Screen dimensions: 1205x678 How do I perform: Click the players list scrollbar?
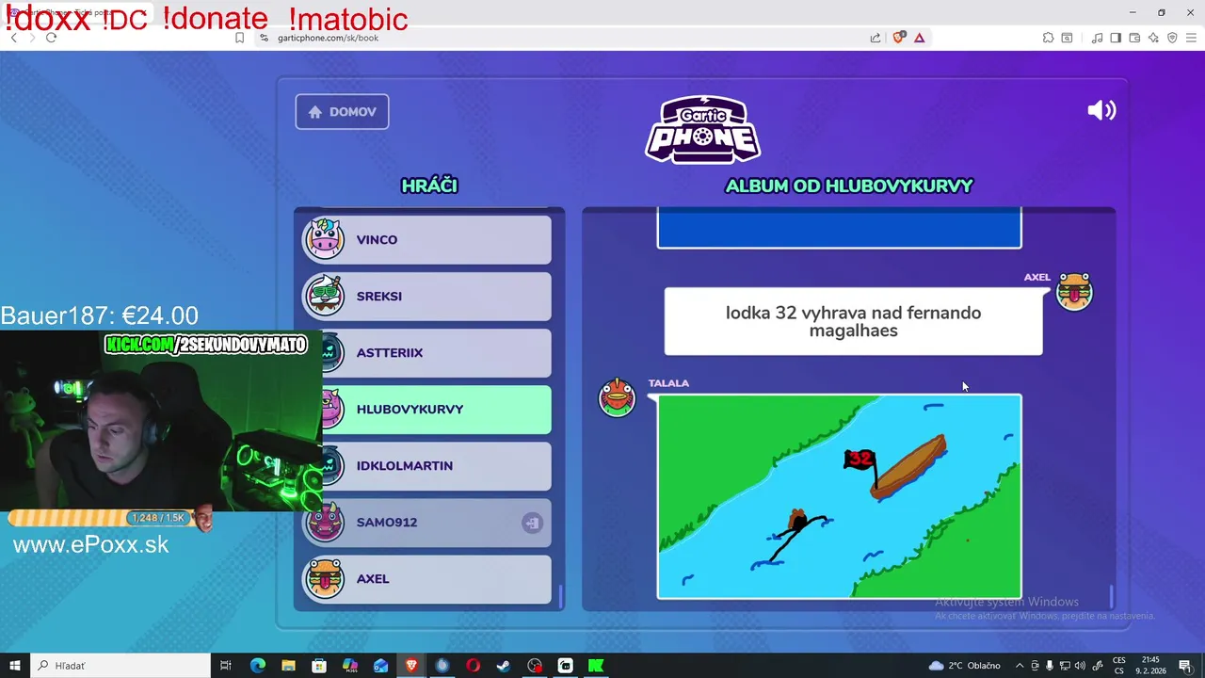(561, 597)
